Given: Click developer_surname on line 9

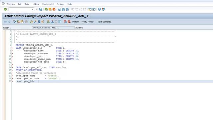Looking at the screenshot, I should (36, 53).
